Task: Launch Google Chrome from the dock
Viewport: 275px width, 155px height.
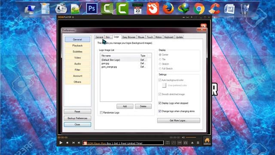Action: click(199, 9)
